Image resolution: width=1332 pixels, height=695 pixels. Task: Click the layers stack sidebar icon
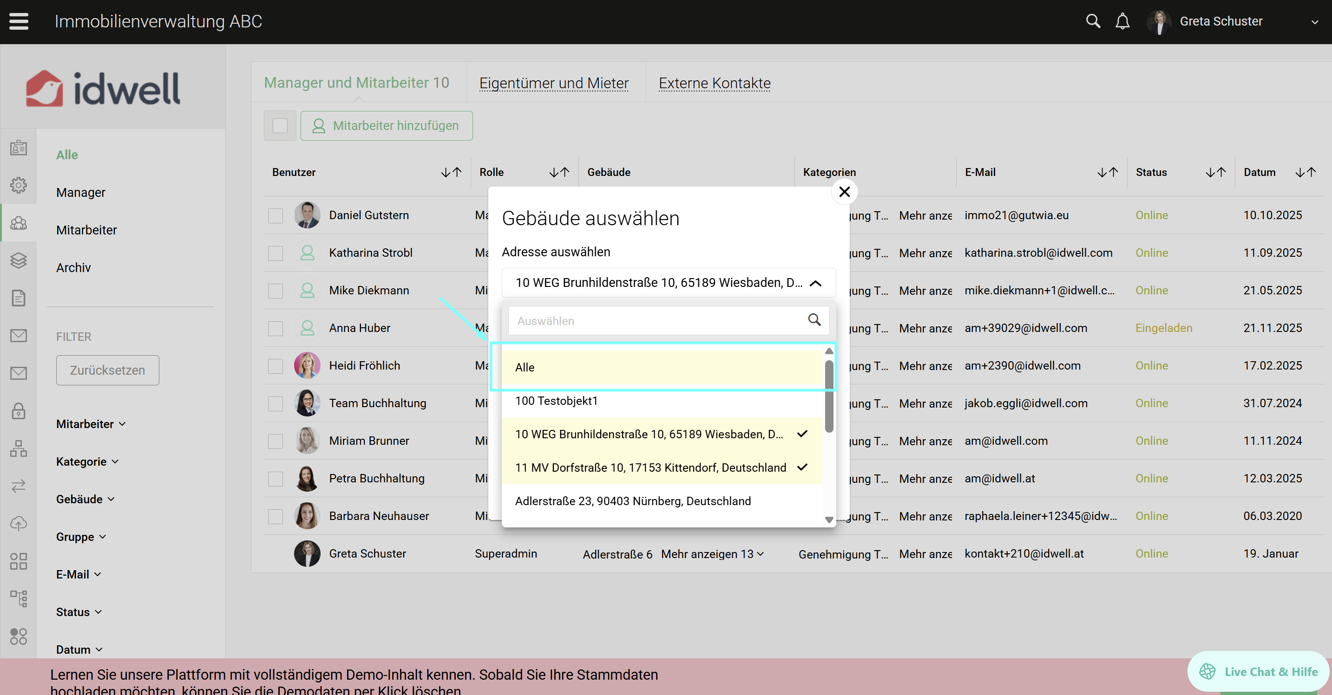[19, 260]
